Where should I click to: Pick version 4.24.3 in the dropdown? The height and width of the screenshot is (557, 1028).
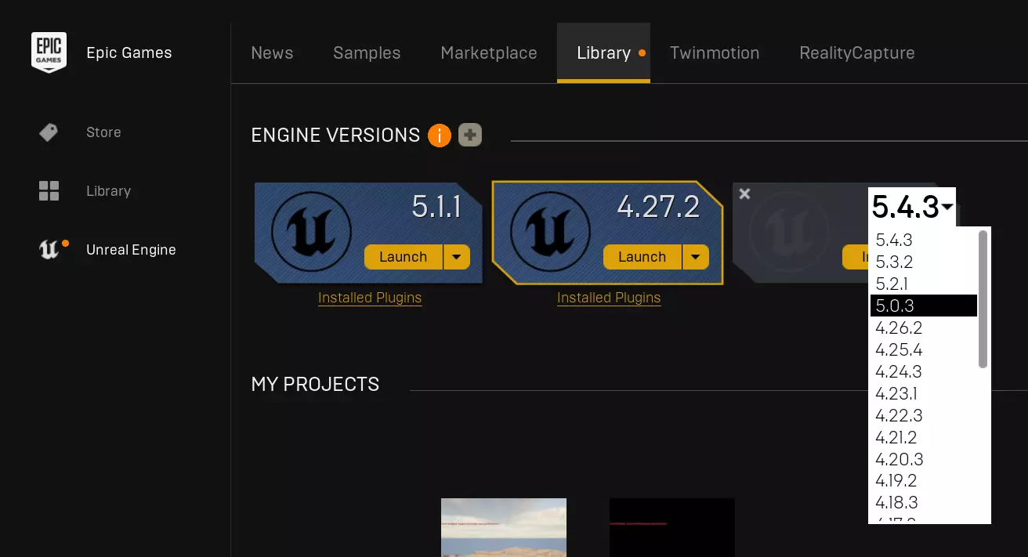[924, 371]
